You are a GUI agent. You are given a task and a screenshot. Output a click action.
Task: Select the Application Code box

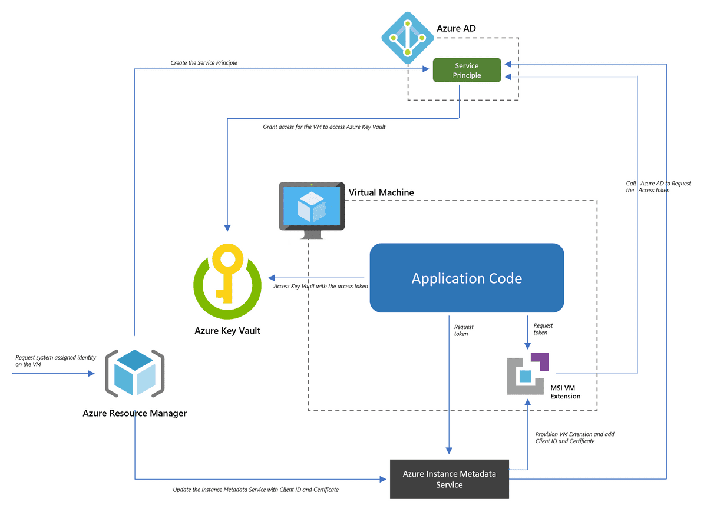click(x=467, y=278)
